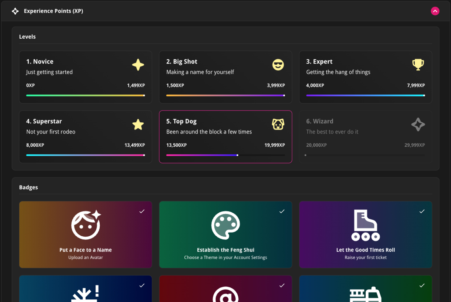Click the sparkle icon beside Experience Points title
The width and height of the screenshot is (451, 302).
[15, 11]
